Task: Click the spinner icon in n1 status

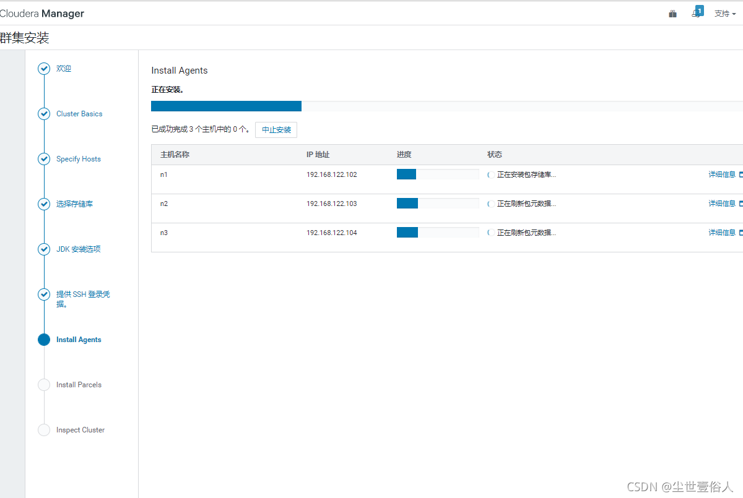Action: click(x=489, y=174)
